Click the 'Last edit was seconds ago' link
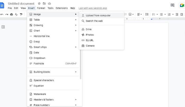This screenshot has height=107, width=185. [93, 8]
